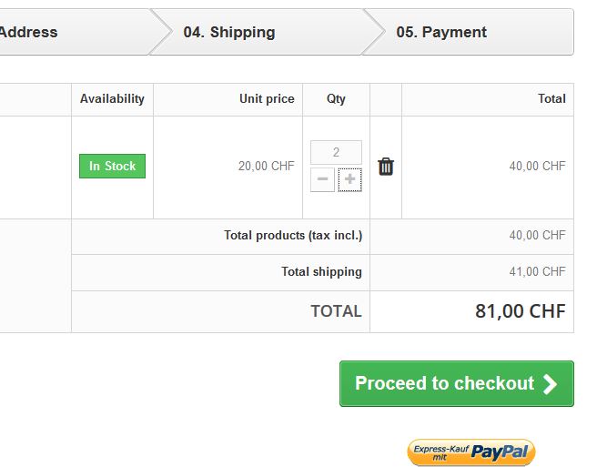Select the 20,00 CHF unit price

[x=266, y=167]
